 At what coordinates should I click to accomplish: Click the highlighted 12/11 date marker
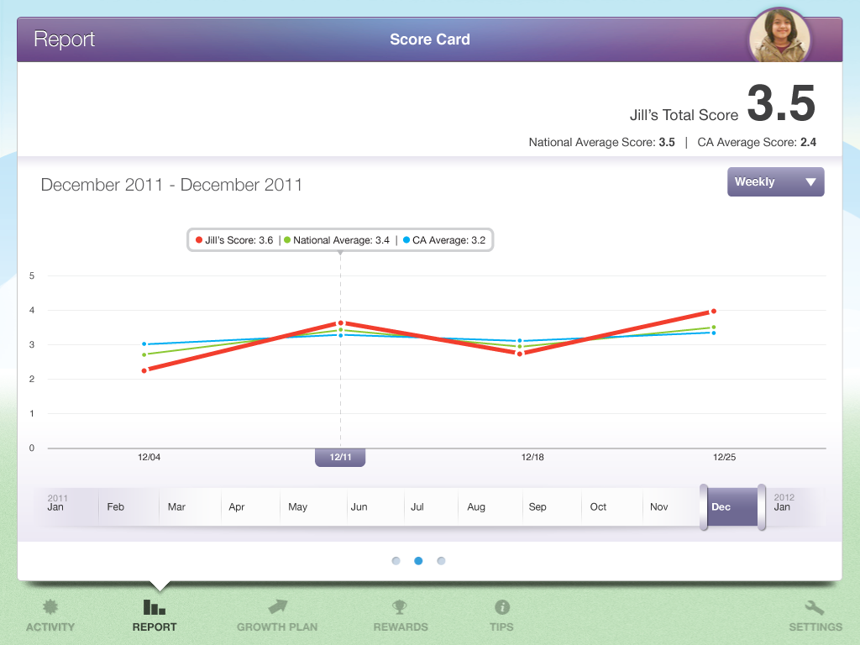click(x=340, y=457)
